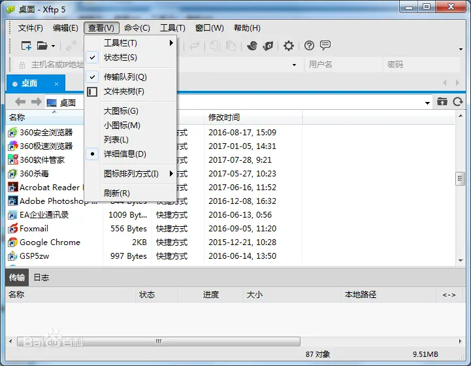Image resolution: width=471 pixels, height=366 pixels.
Task: Open the 帮助(H) menu
Action: (247, 28)
